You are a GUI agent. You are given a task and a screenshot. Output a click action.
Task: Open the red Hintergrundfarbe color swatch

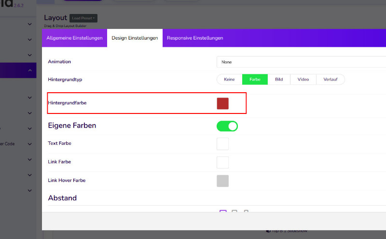[222, 103]
